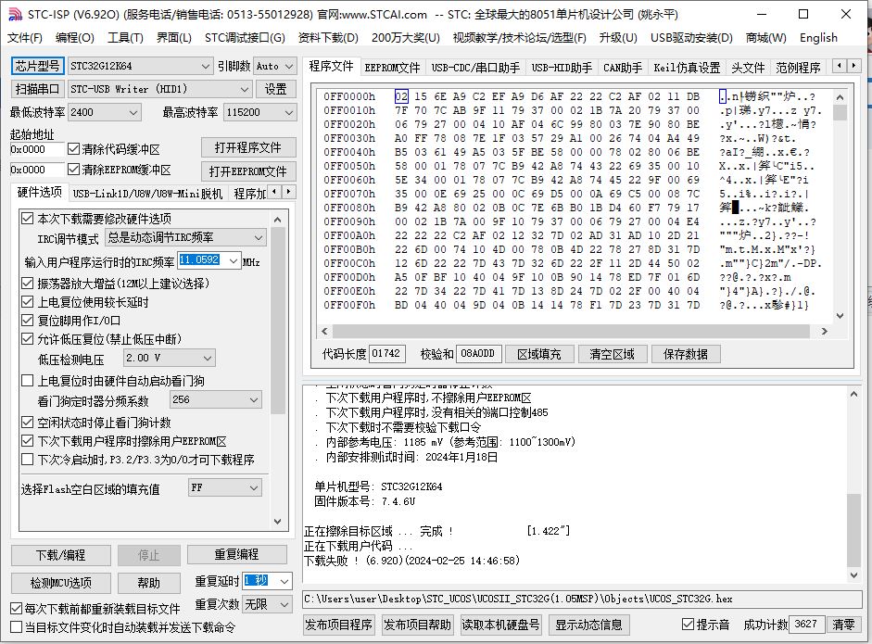The image size is (872, 644).
Task: Open 工具(T) menu
Action: 125,38
